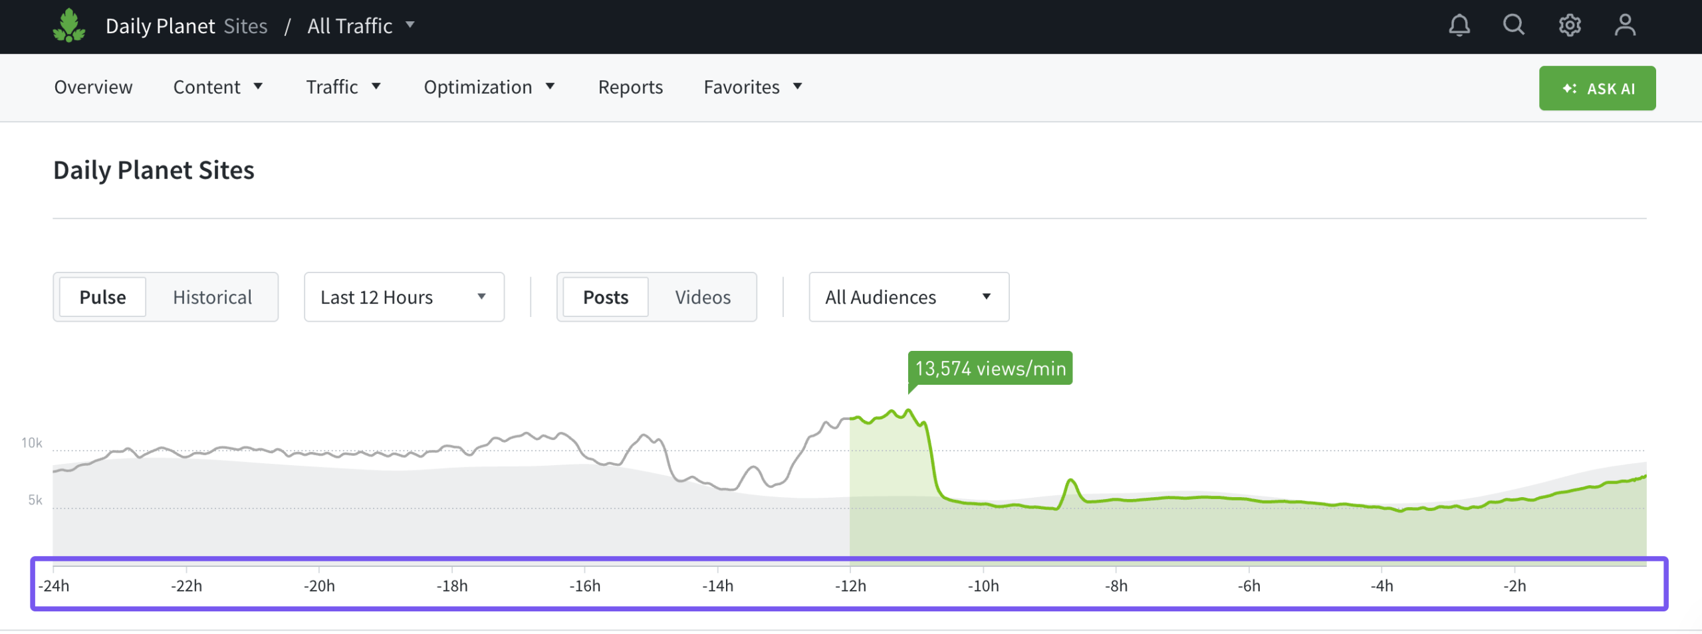This screenshot has width=1702, height=634.
Task: Expand the Traffic navigation menu
Action: [343, 87]
